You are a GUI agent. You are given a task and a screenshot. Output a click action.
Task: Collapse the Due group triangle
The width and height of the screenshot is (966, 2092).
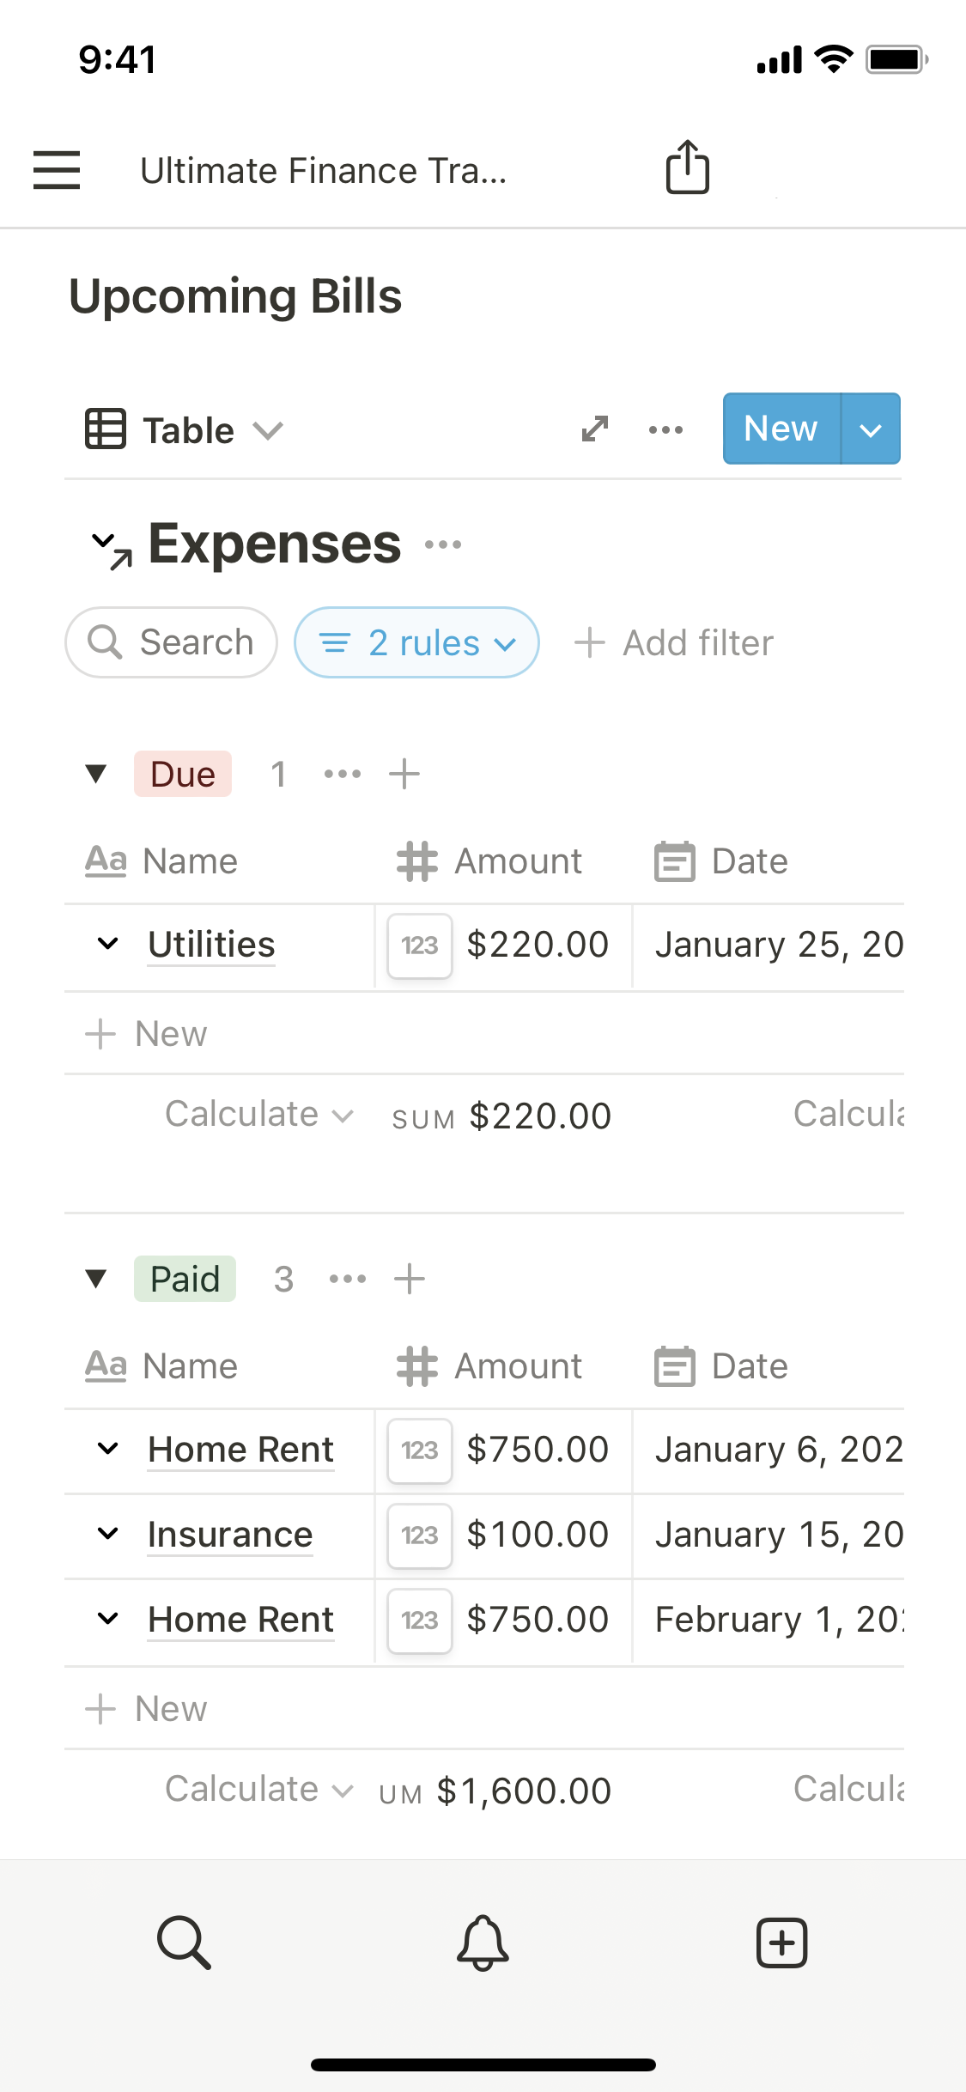pos(96,774)
